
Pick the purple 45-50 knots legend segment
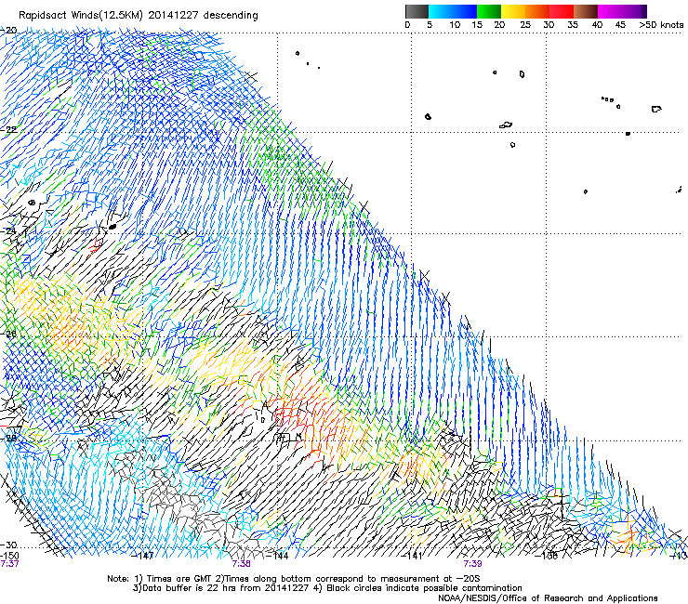(634, 11)
